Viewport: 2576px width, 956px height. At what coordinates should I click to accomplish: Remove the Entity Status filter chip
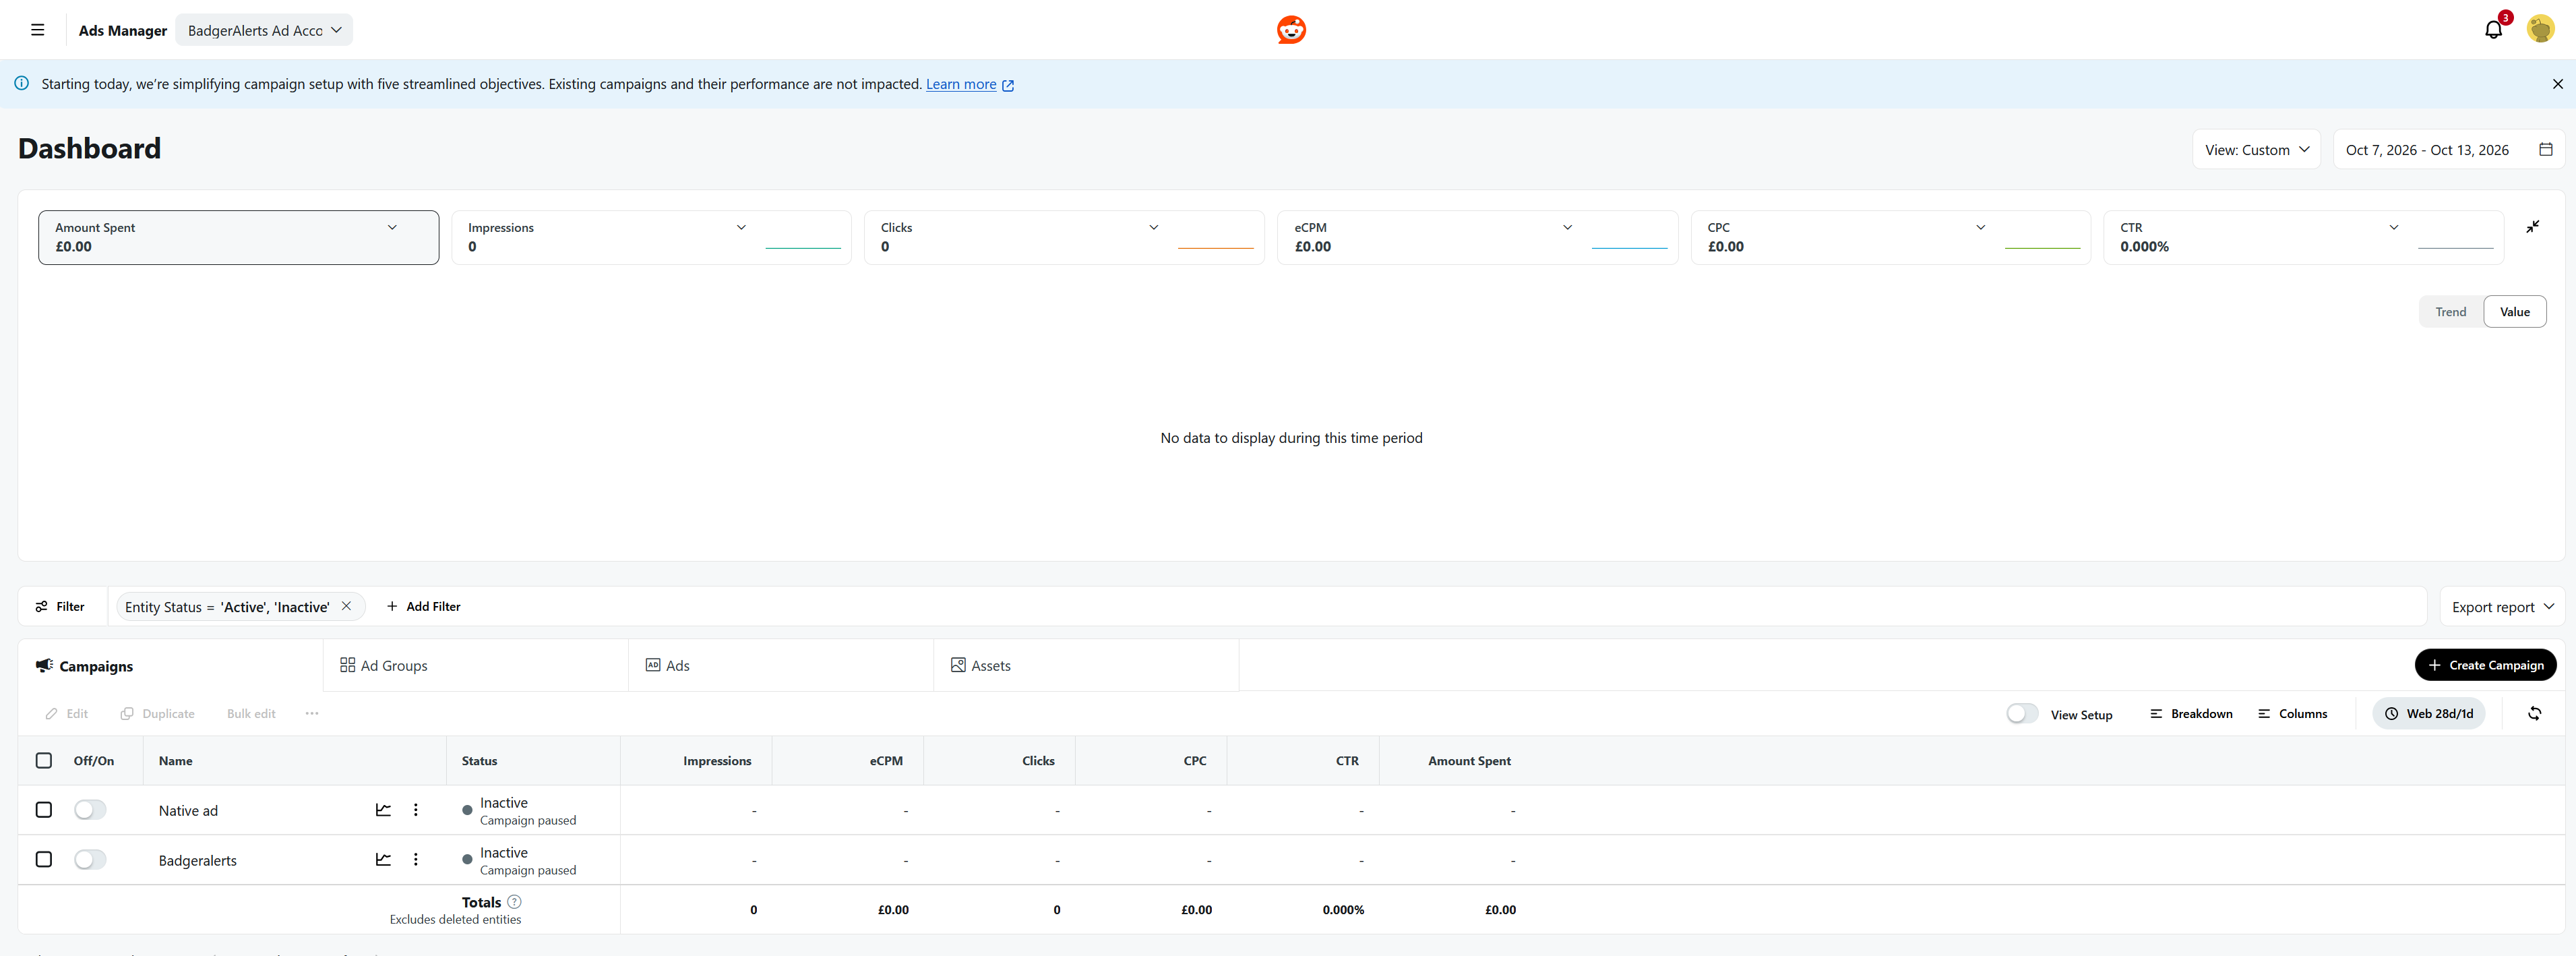point(346,606)
